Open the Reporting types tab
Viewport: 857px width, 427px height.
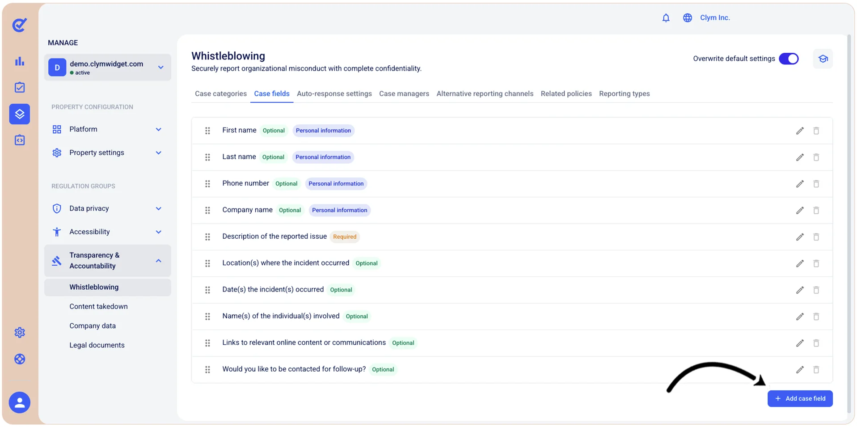tap(625, 93)
